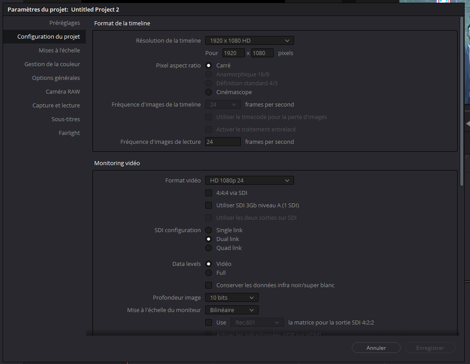Open the Préréglages settings section

(64, 23)
